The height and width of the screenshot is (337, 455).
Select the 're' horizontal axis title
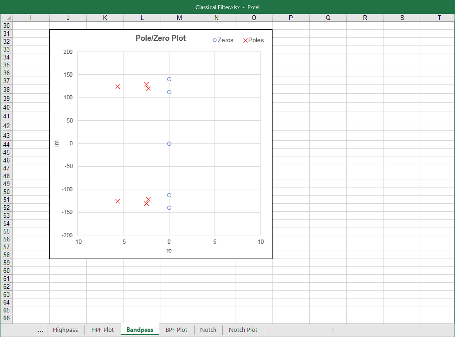point(169,251)
